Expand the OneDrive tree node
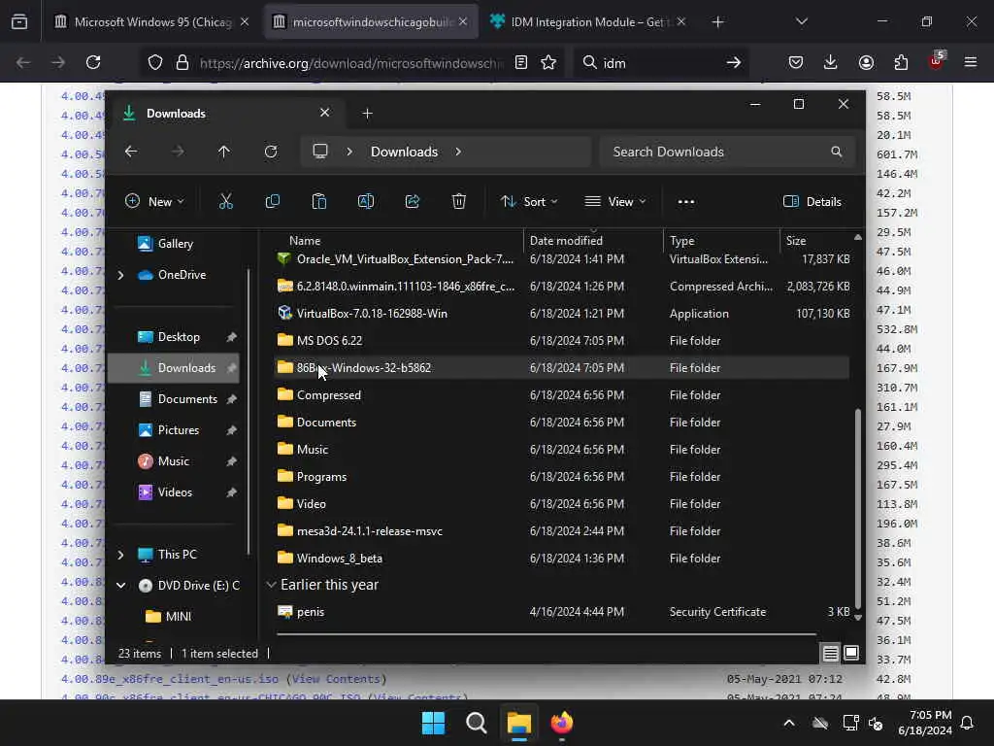 pos(120,275)
